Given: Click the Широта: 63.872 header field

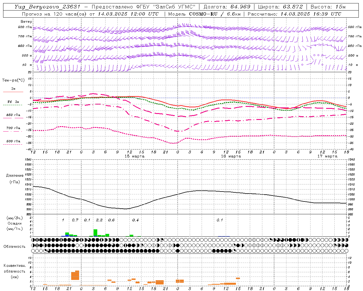Looking at the screenshot, I should (x=280, y=7).
